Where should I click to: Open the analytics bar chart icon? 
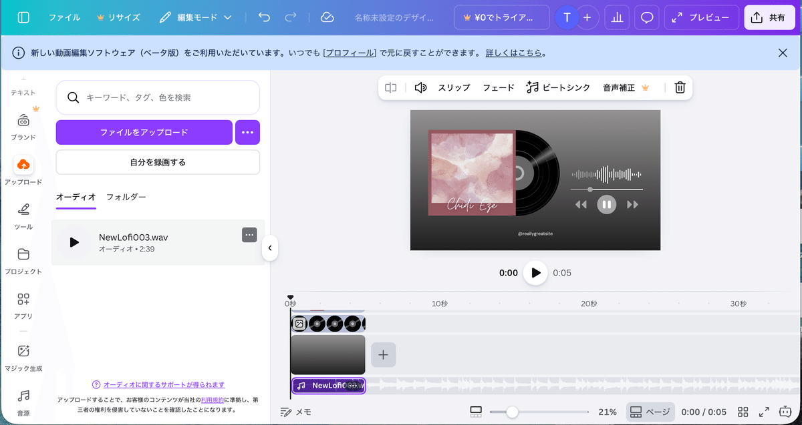coord(617,18)
